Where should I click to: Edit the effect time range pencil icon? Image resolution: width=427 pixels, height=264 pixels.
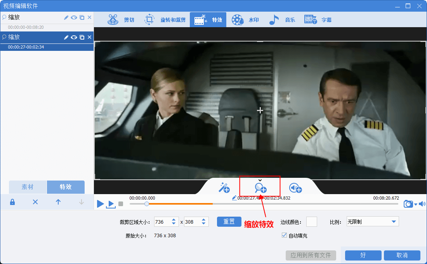(x=234, y=198)
